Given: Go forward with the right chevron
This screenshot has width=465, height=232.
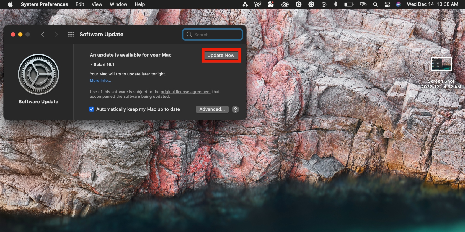Looking at the screenshot, I should 56,34.
